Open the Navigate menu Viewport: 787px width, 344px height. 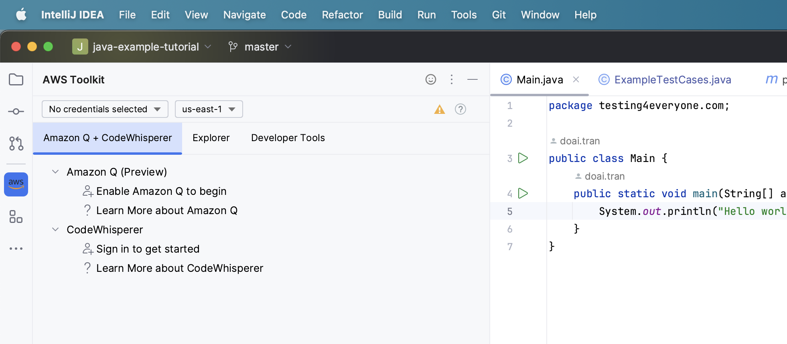(245, 15)
